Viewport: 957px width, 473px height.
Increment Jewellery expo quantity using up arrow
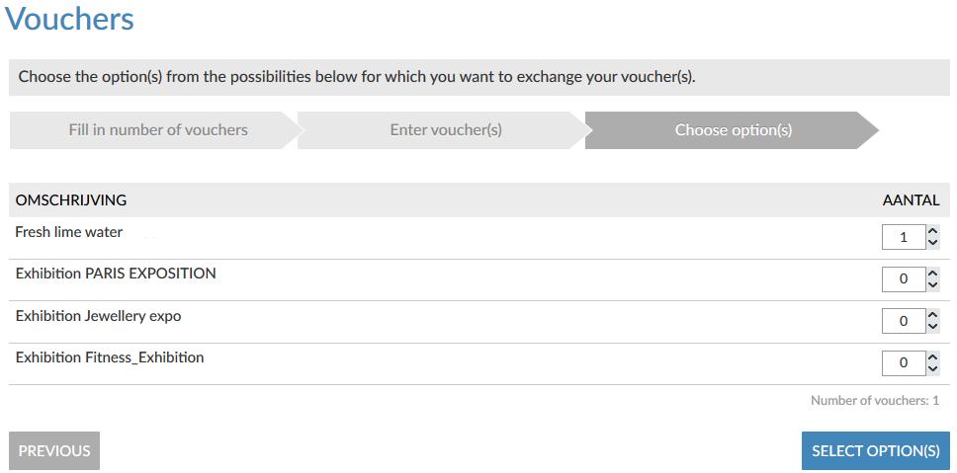tap(932, 315)
